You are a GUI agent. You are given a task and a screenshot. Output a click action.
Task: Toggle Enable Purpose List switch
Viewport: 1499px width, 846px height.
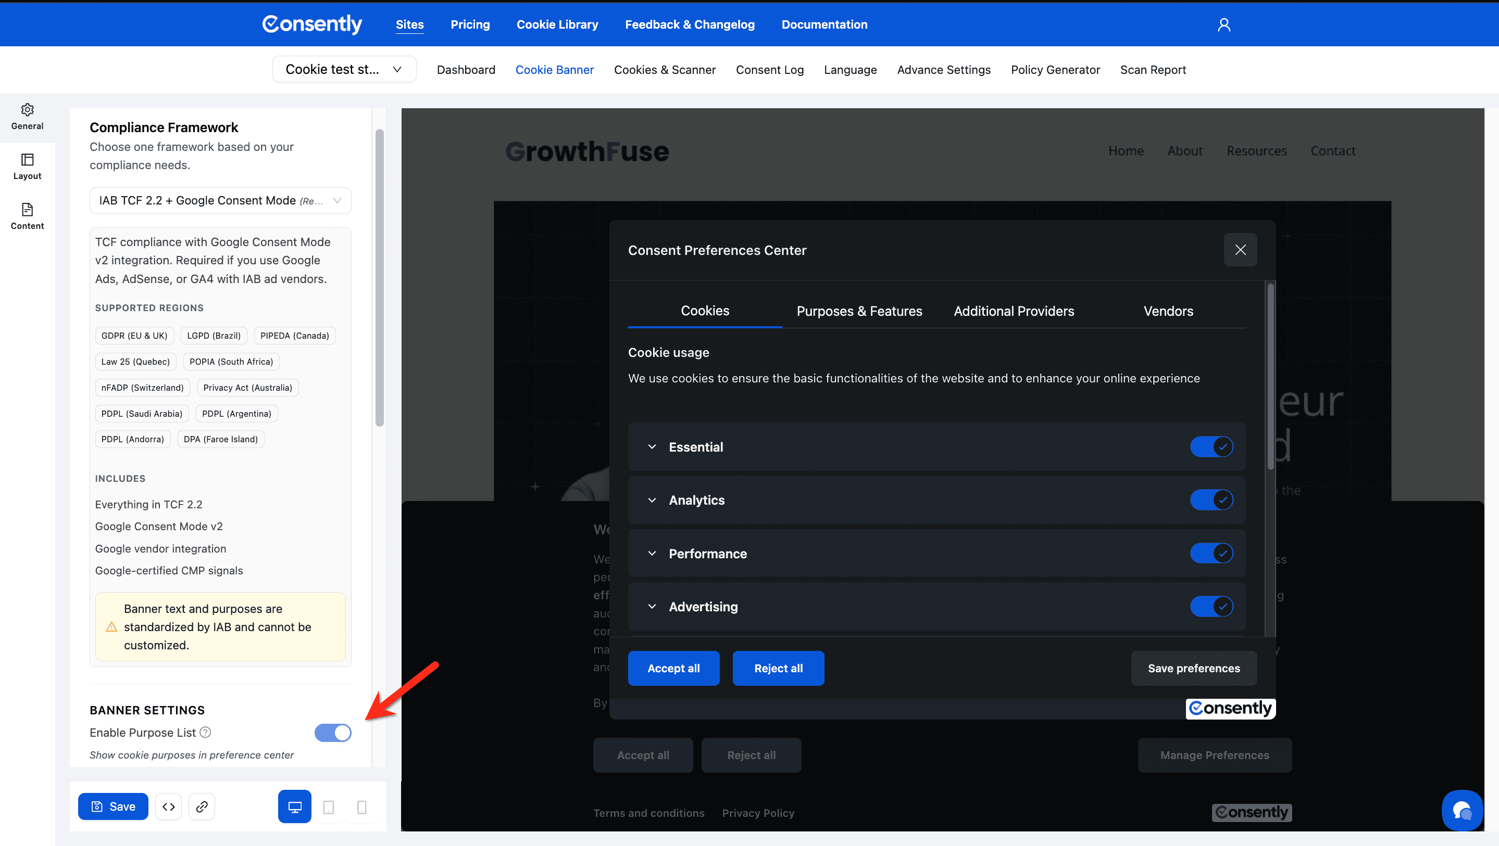click(x=333, y=733)
